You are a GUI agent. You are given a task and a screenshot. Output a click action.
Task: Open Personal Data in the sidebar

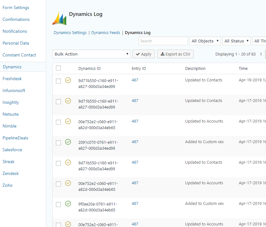[16, 43]
